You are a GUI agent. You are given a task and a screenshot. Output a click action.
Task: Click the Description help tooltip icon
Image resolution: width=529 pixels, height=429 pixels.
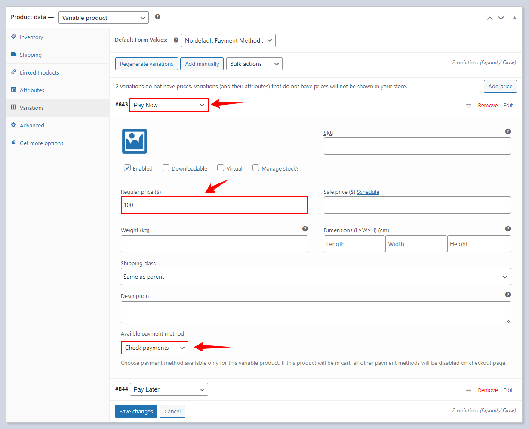508,295
